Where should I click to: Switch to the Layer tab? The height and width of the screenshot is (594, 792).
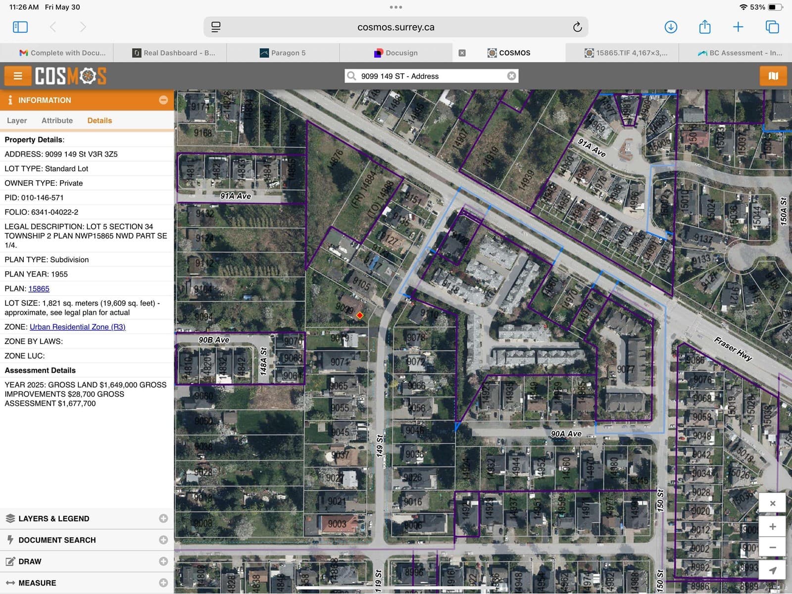pos(17,120)
